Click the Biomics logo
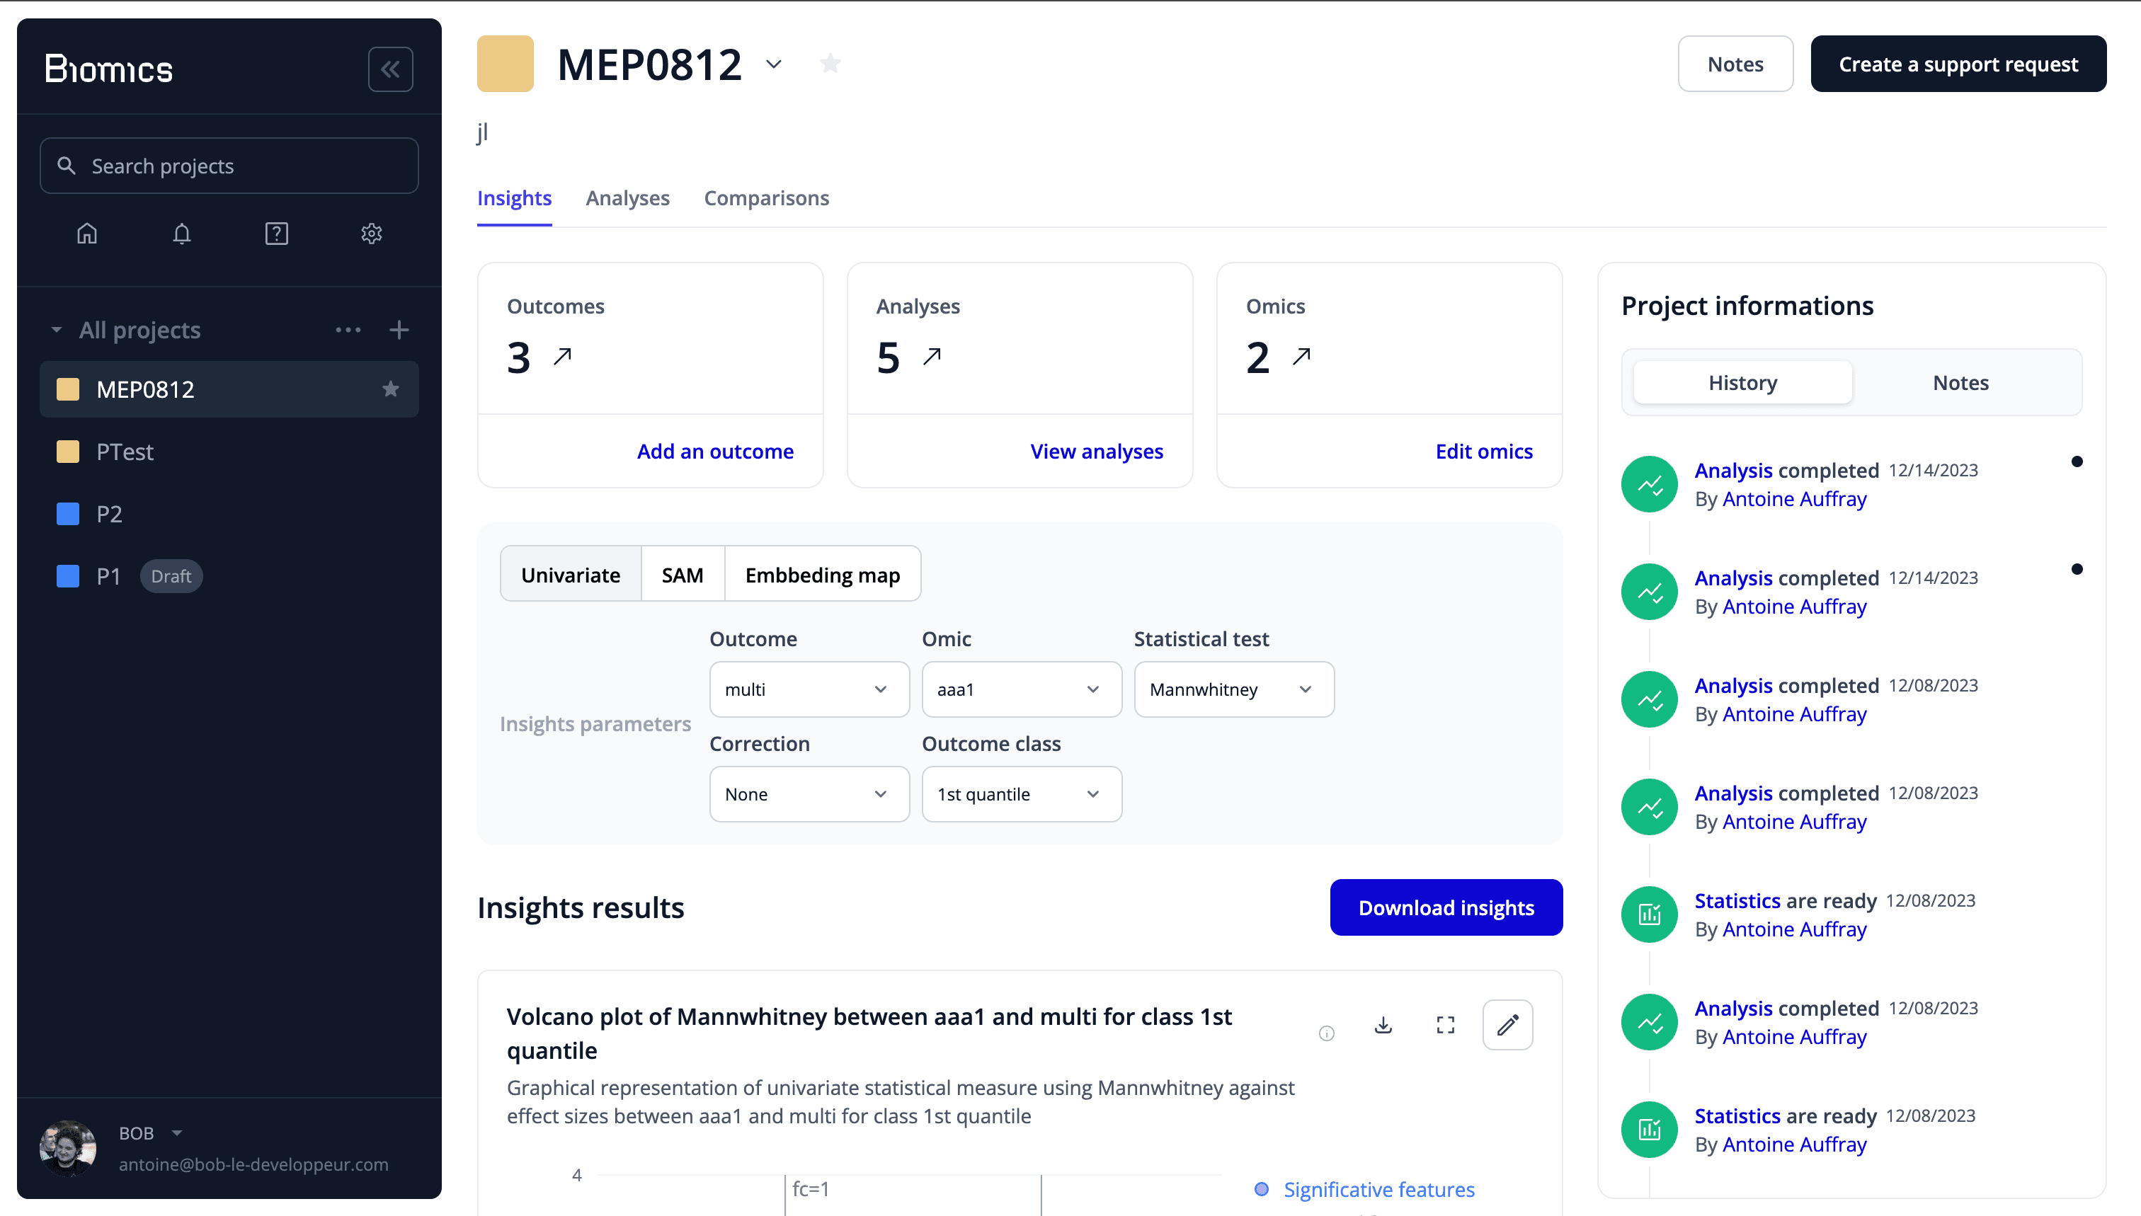The height and width of the screenshot is (1216, 2141). (108, 69)
